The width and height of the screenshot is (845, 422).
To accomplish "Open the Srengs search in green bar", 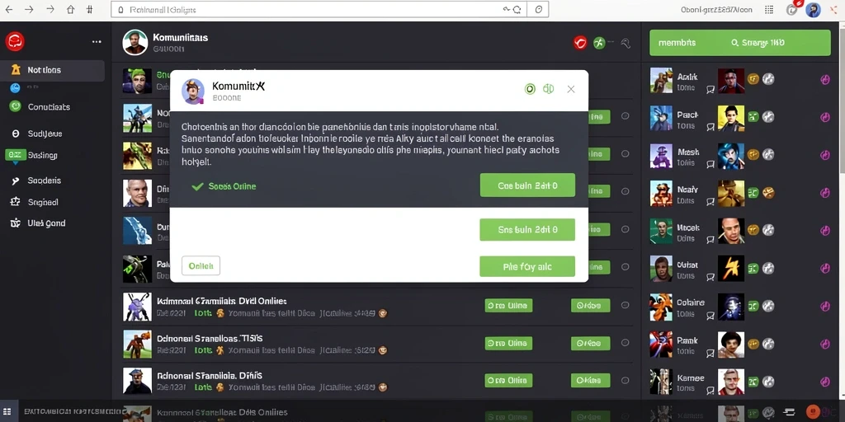I will 758,43.
